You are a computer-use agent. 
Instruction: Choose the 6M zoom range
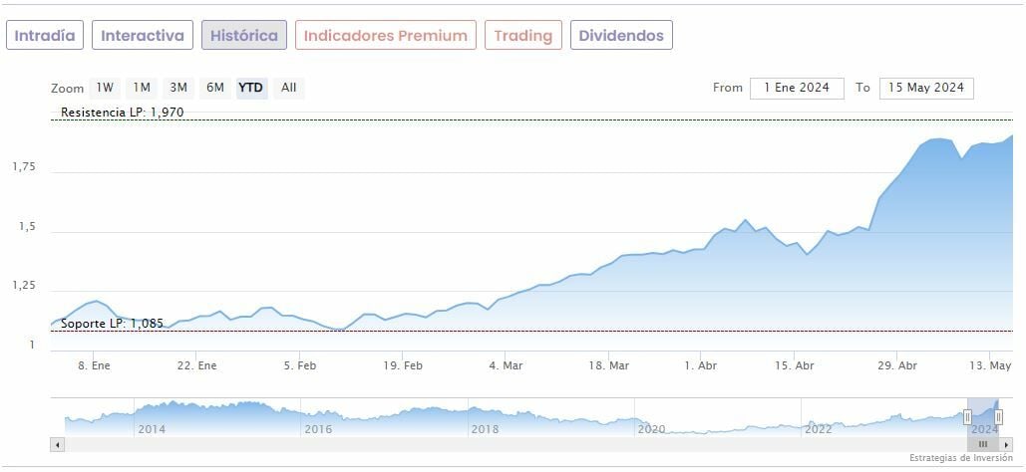(215, 88)
